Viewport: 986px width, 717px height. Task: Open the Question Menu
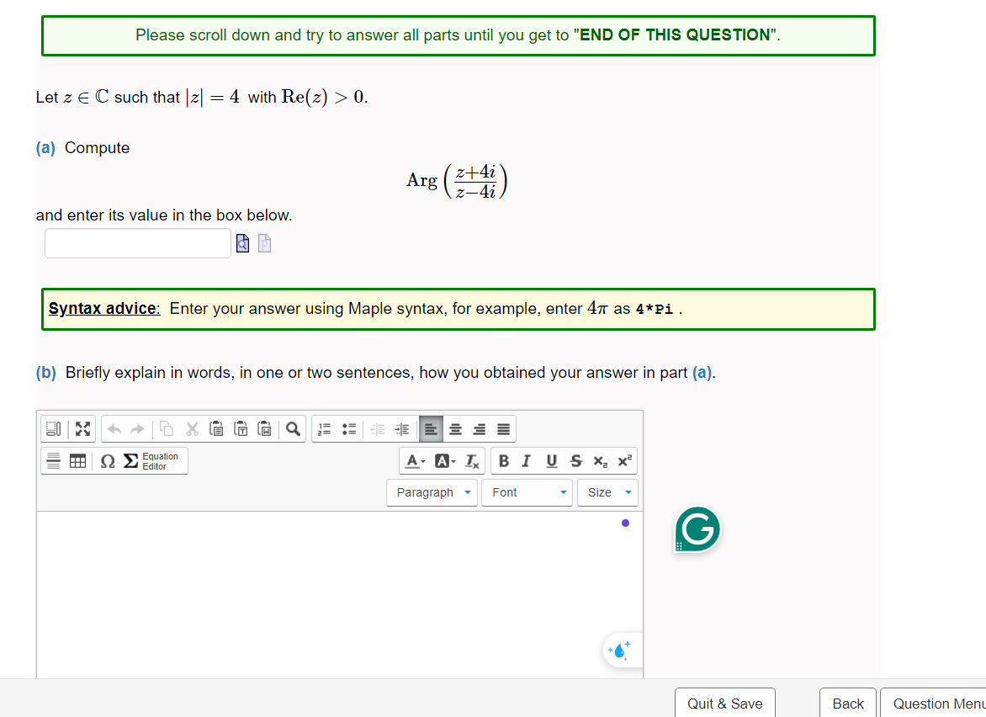(933, 704)
